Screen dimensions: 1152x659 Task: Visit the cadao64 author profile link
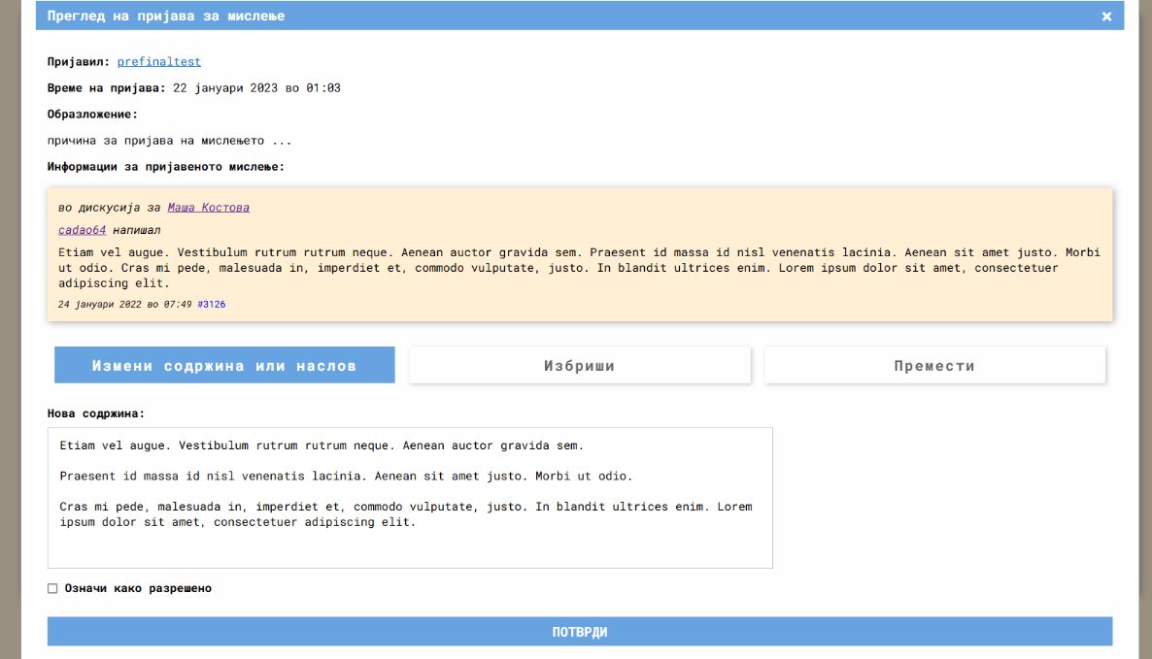tap(82, 231)
